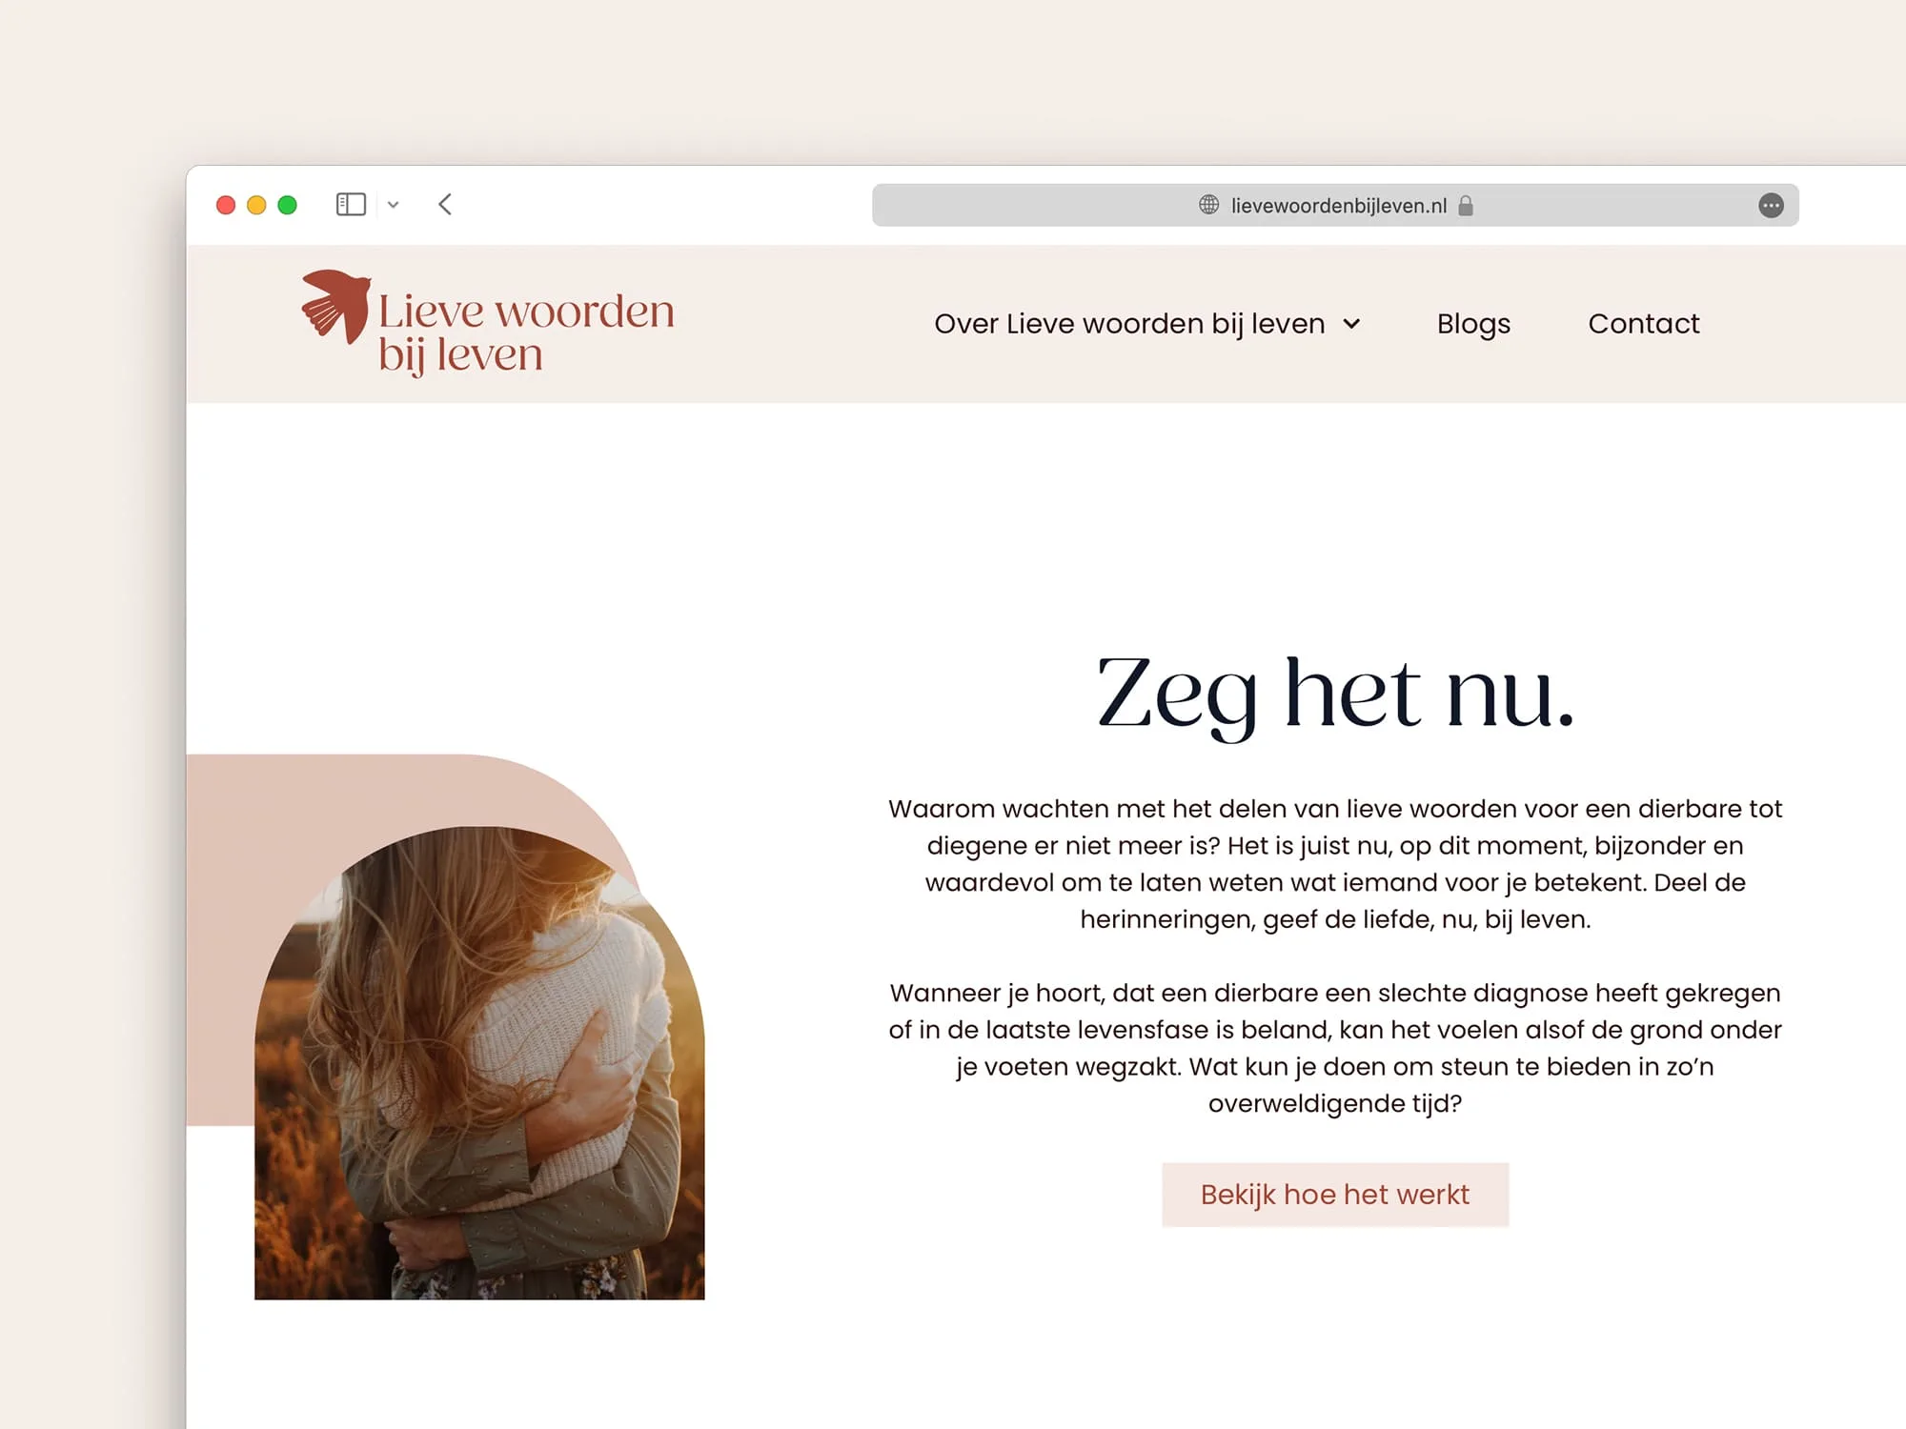Click the Zeg het nu. heading
This screenshot has height=1429, width=1906.
pos(1335,694)
